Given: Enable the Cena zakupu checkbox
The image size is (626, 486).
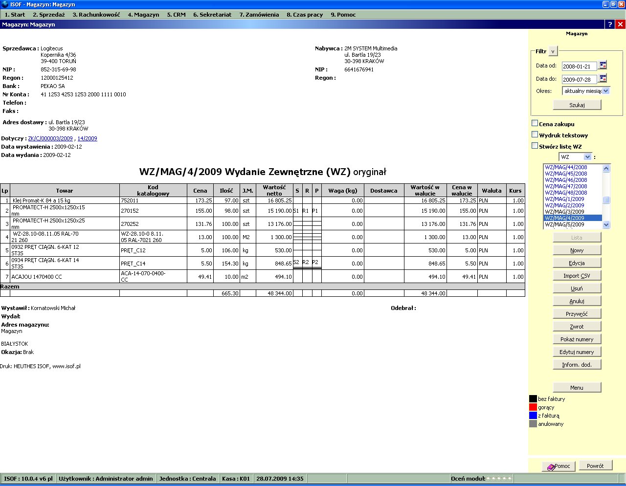Looking at the screenshot, I should 535,123.
